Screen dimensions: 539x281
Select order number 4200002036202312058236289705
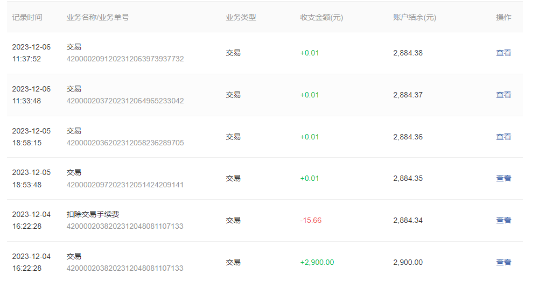[125, 143]
